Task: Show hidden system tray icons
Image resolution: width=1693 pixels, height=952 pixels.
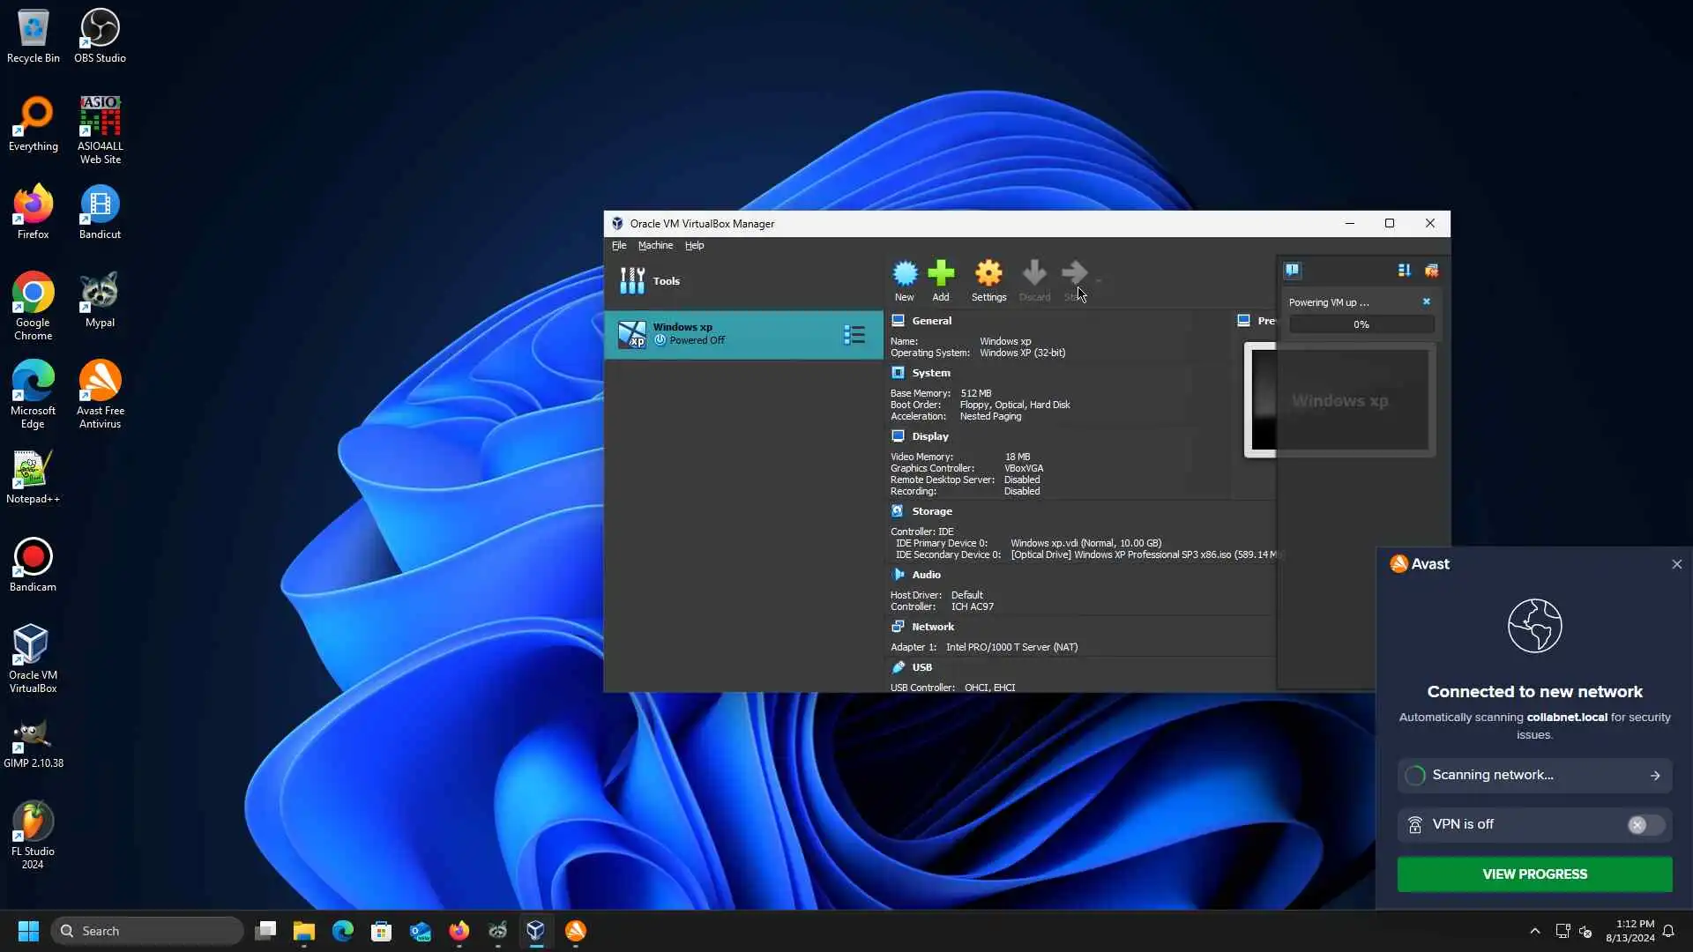Action: (x=1534, y=931)
